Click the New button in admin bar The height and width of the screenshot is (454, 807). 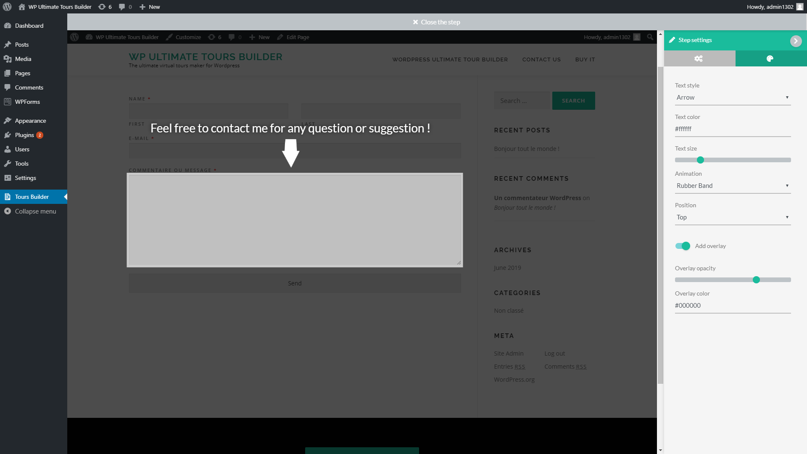pyautogui.click(x=150, y=7)
